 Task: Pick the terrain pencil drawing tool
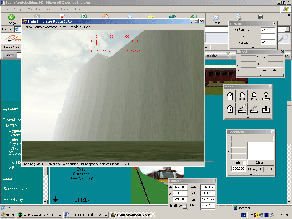tap(254, 109)
